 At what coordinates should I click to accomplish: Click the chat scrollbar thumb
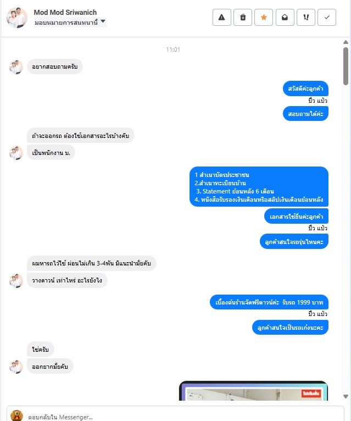pos(346,67)
